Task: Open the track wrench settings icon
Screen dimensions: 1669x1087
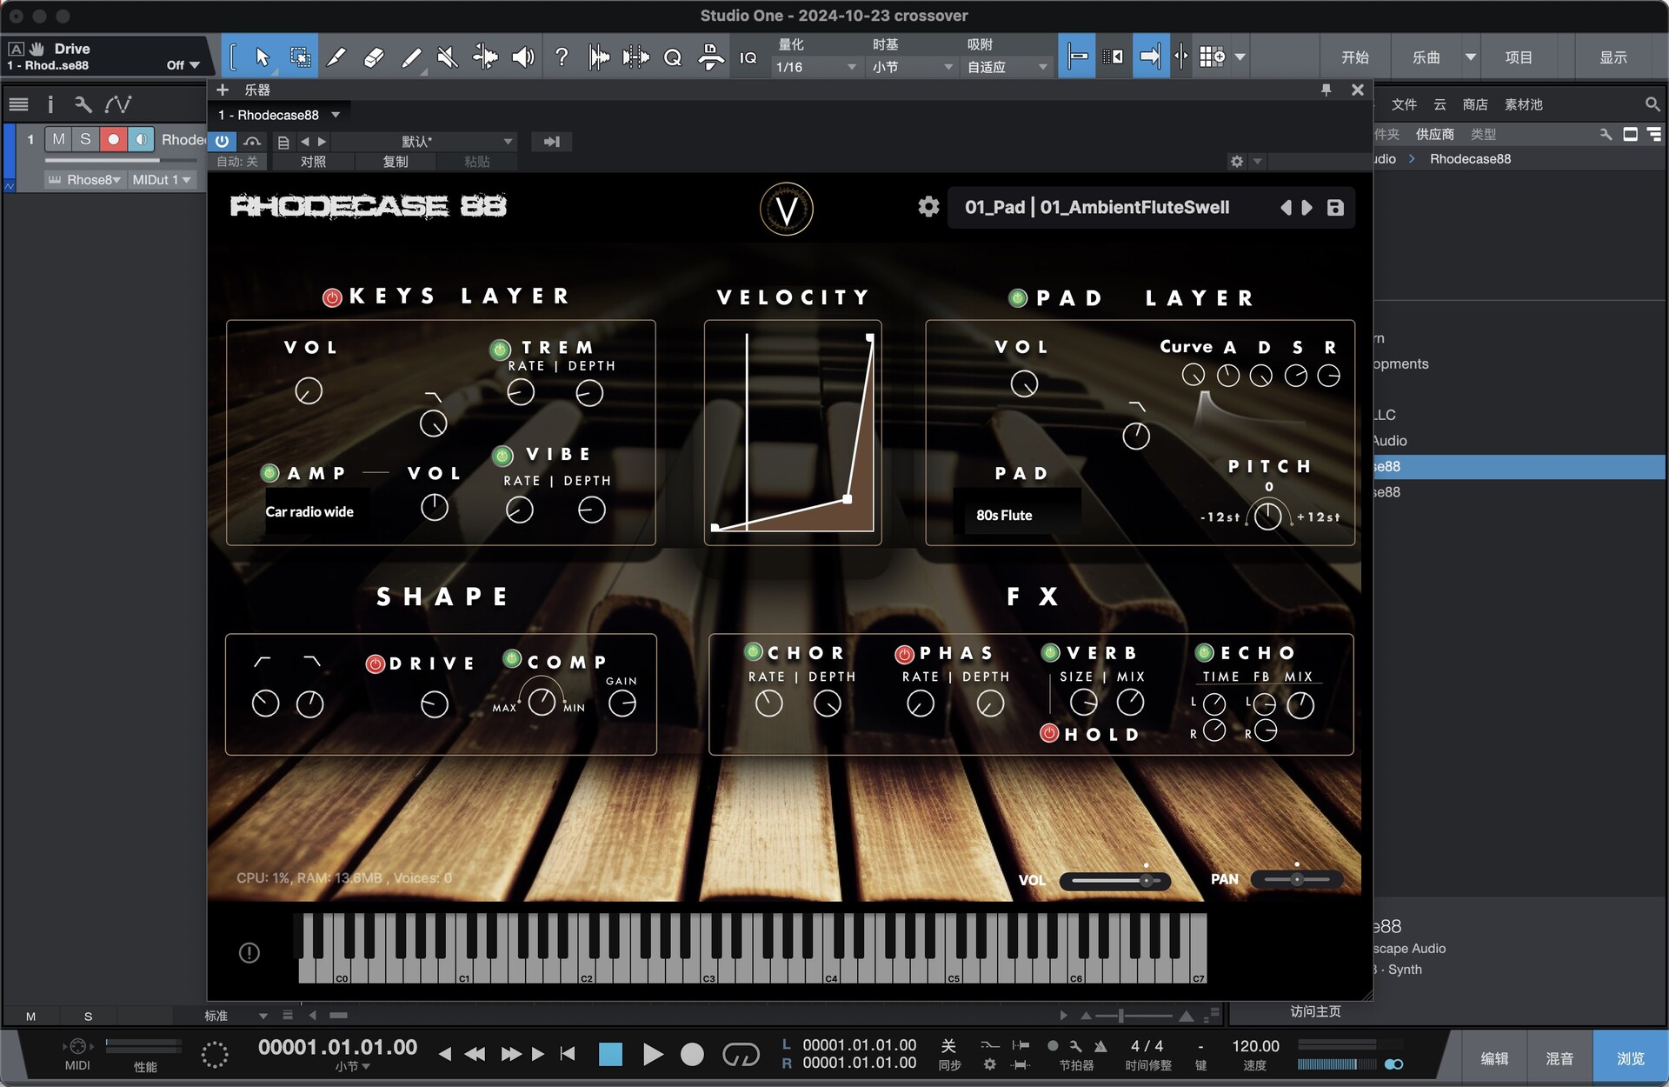Action: 83,104
